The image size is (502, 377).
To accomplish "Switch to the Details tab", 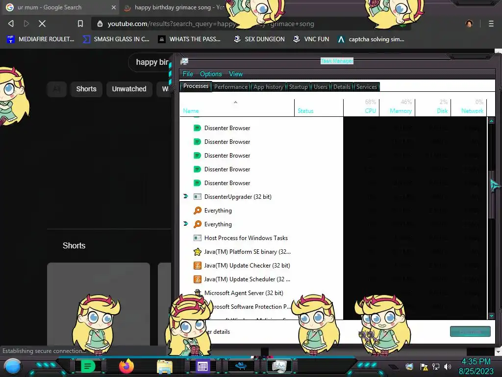I will pos(342,86).
